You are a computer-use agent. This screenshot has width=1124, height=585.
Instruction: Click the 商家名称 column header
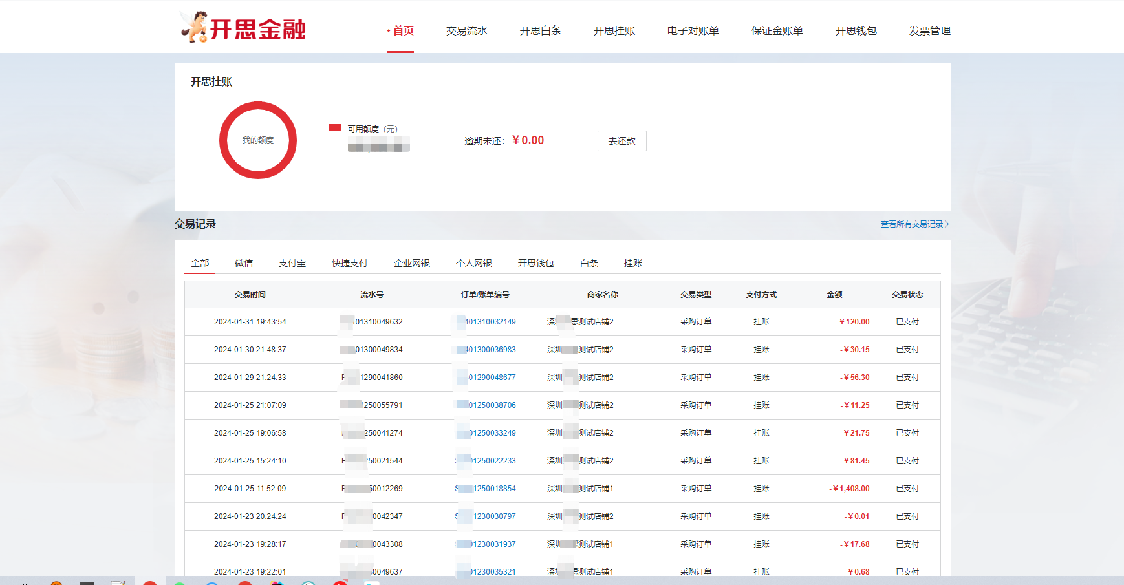[x=603, y=295]
